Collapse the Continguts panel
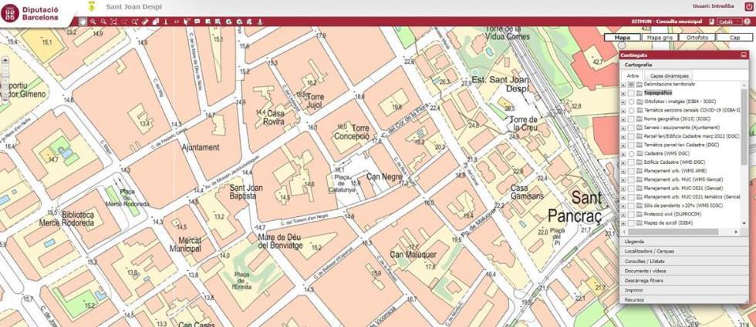The height and width of the screenshot is (327, 756). pos(743,55)
